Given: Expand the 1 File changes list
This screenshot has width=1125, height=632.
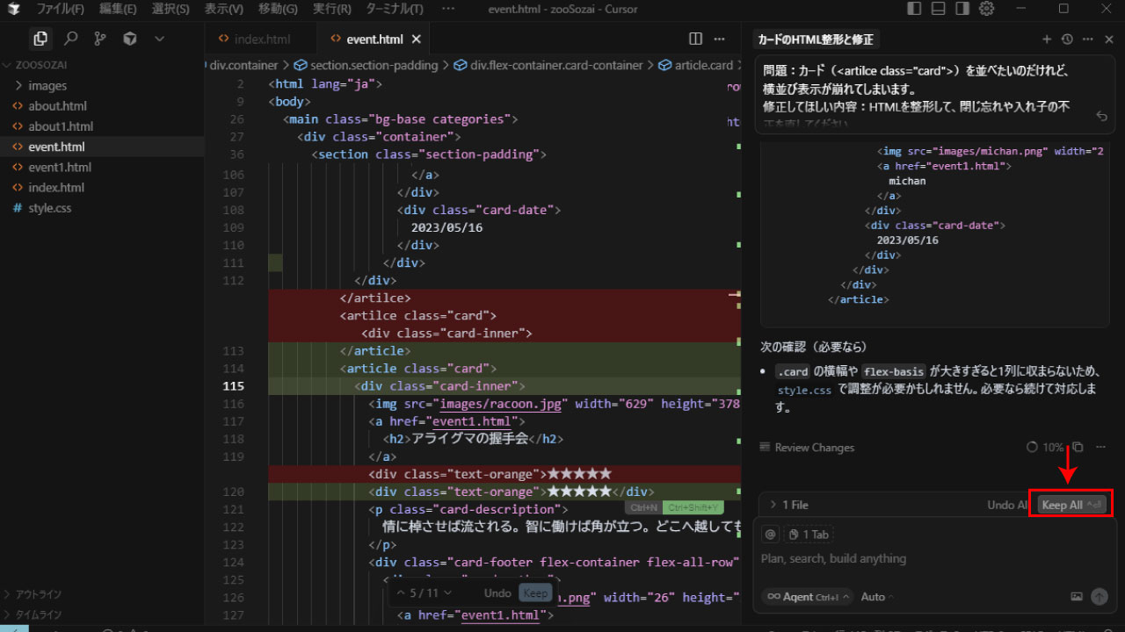Looking at the screenshot, I should (x=788, y=505).
